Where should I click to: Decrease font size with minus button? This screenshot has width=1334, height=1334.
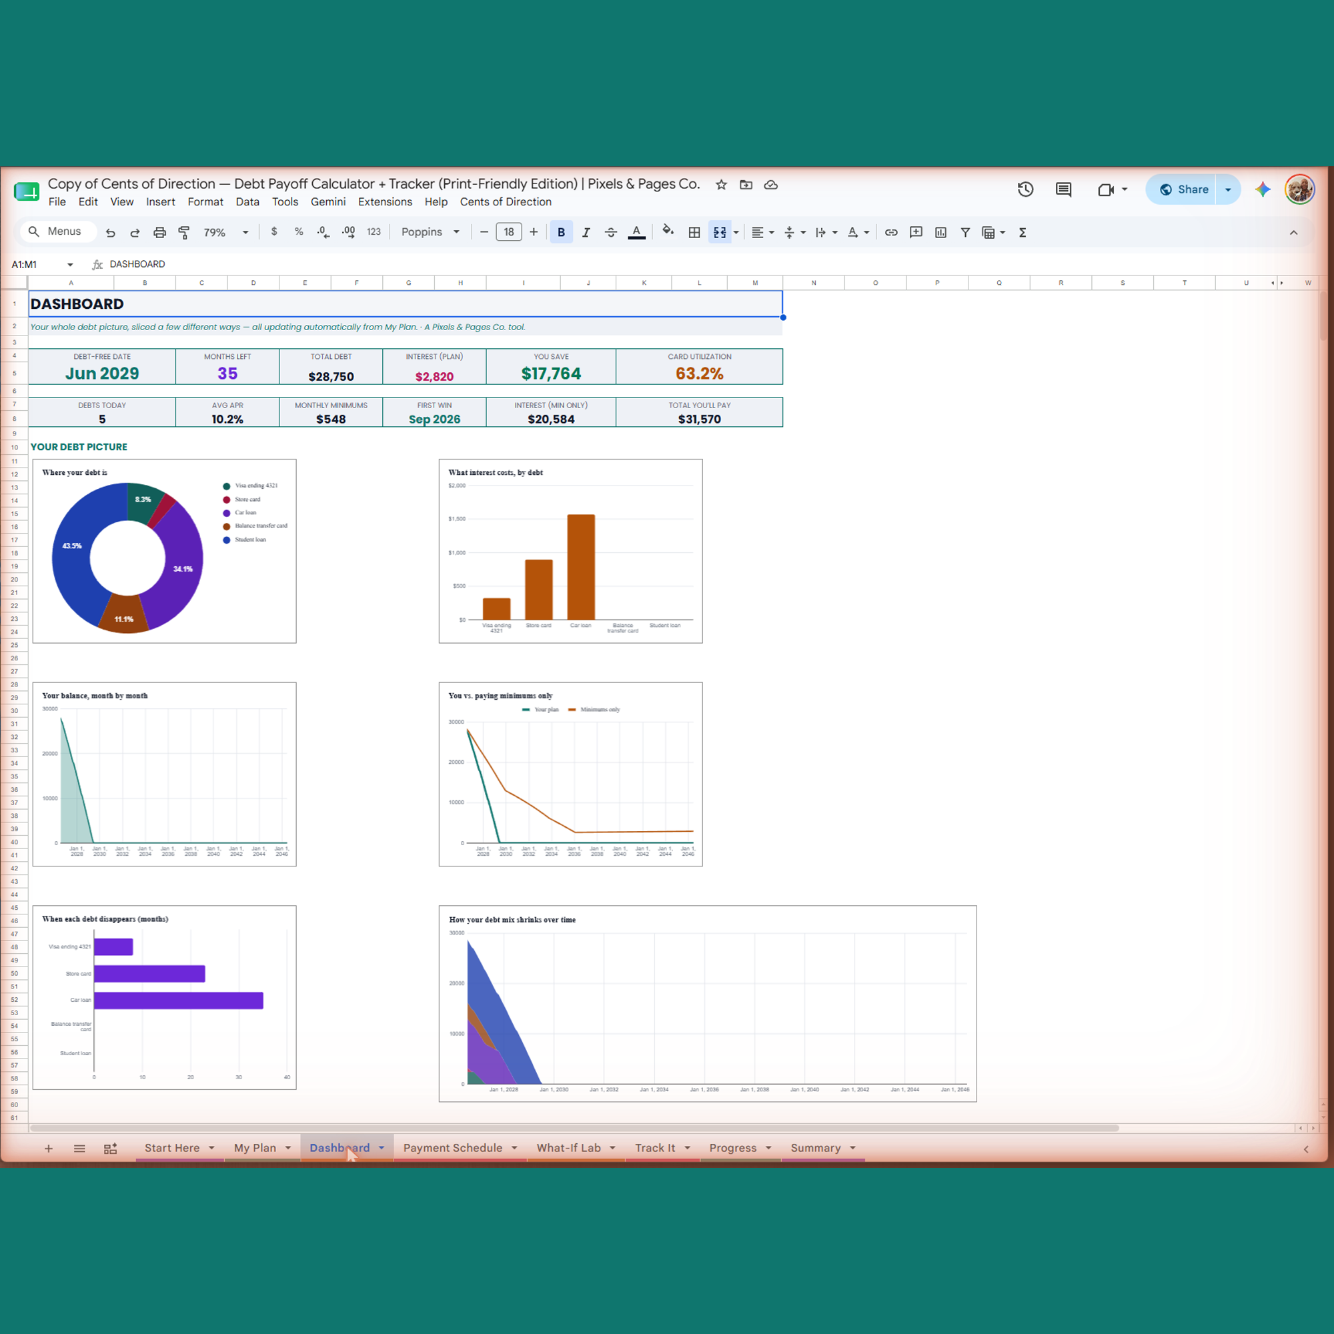point(484,232)
